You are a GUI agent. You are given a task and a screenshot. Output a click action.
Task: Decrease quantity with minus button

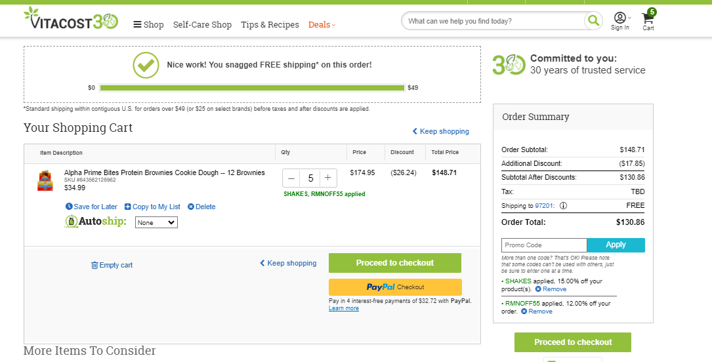pyautogui.click(x=291, y=178)
